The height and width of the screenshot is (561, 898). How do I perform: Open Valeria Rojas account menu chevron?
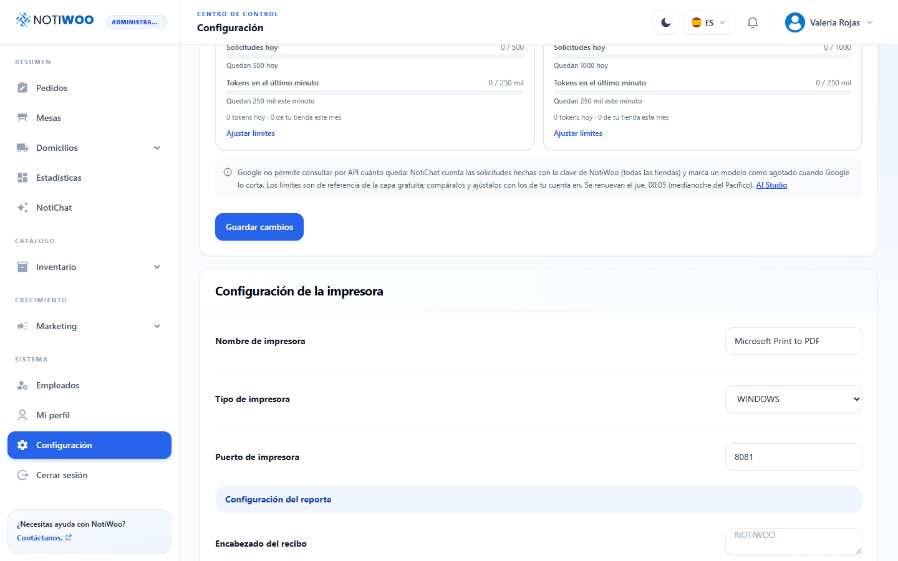pos(870,22)
